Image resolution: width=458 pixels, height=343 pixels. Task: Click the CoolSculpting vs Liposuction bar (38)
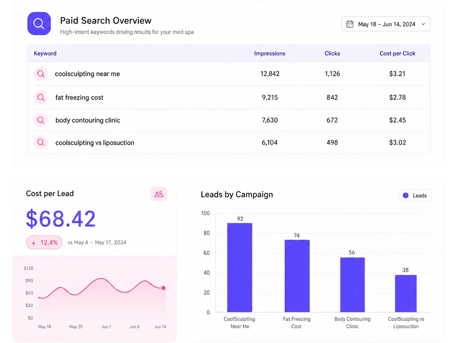coord(406,294)
